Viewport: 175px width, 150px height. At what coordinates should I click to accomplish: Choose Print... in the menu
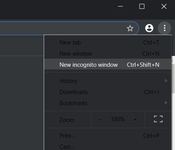point(108,136)
